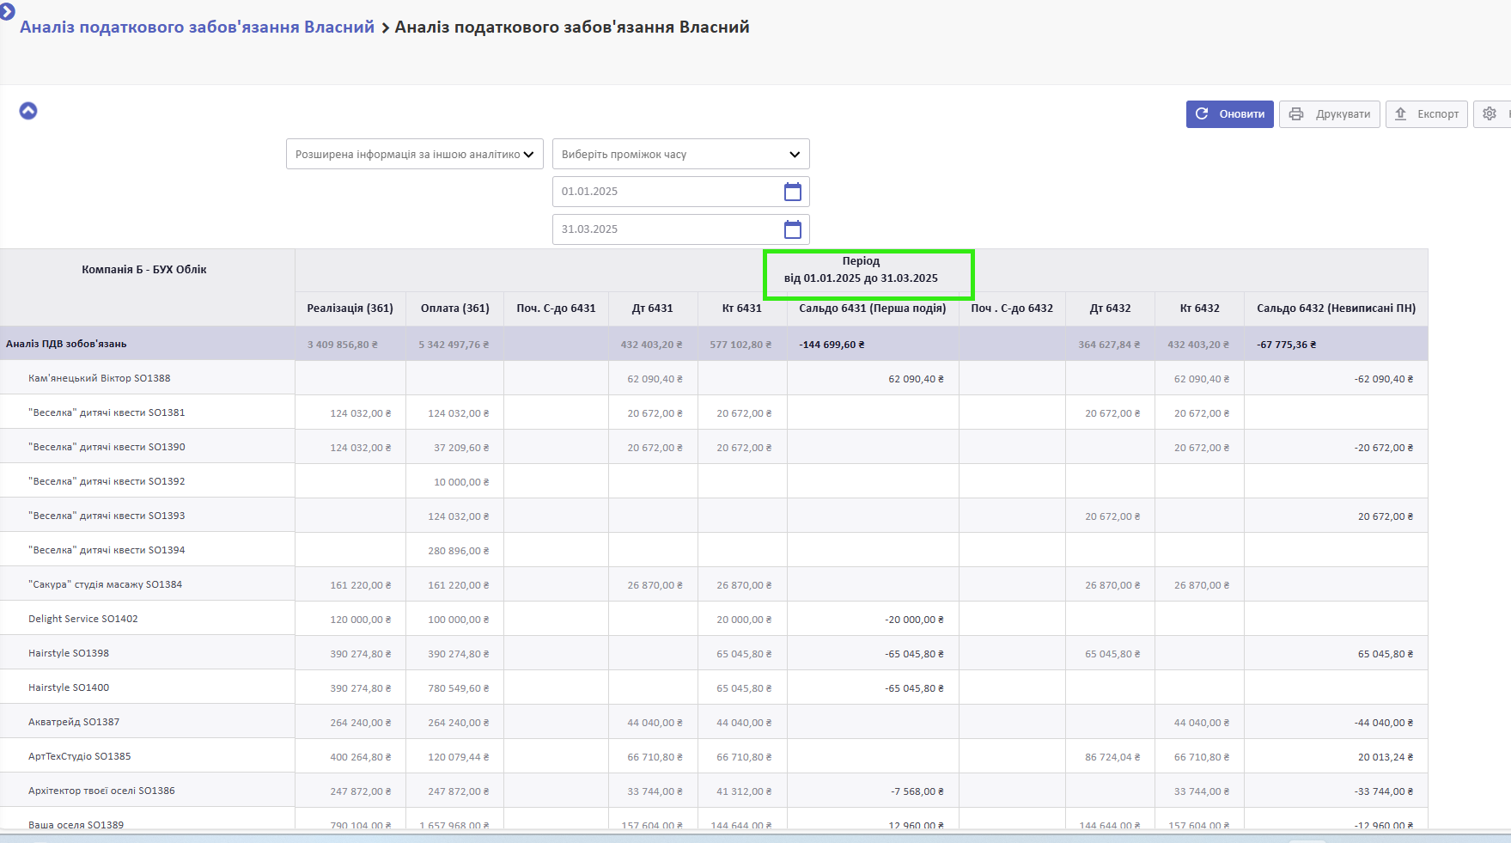The height and width of the screenshot is (843, 1511).
Task: Click the Друкувати print button
Action: [x=1329, y=114]
